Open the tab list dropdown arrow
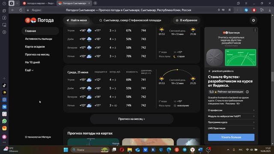Screen dimensions: 274x154 pyautogui.click(x=17, y=3)
